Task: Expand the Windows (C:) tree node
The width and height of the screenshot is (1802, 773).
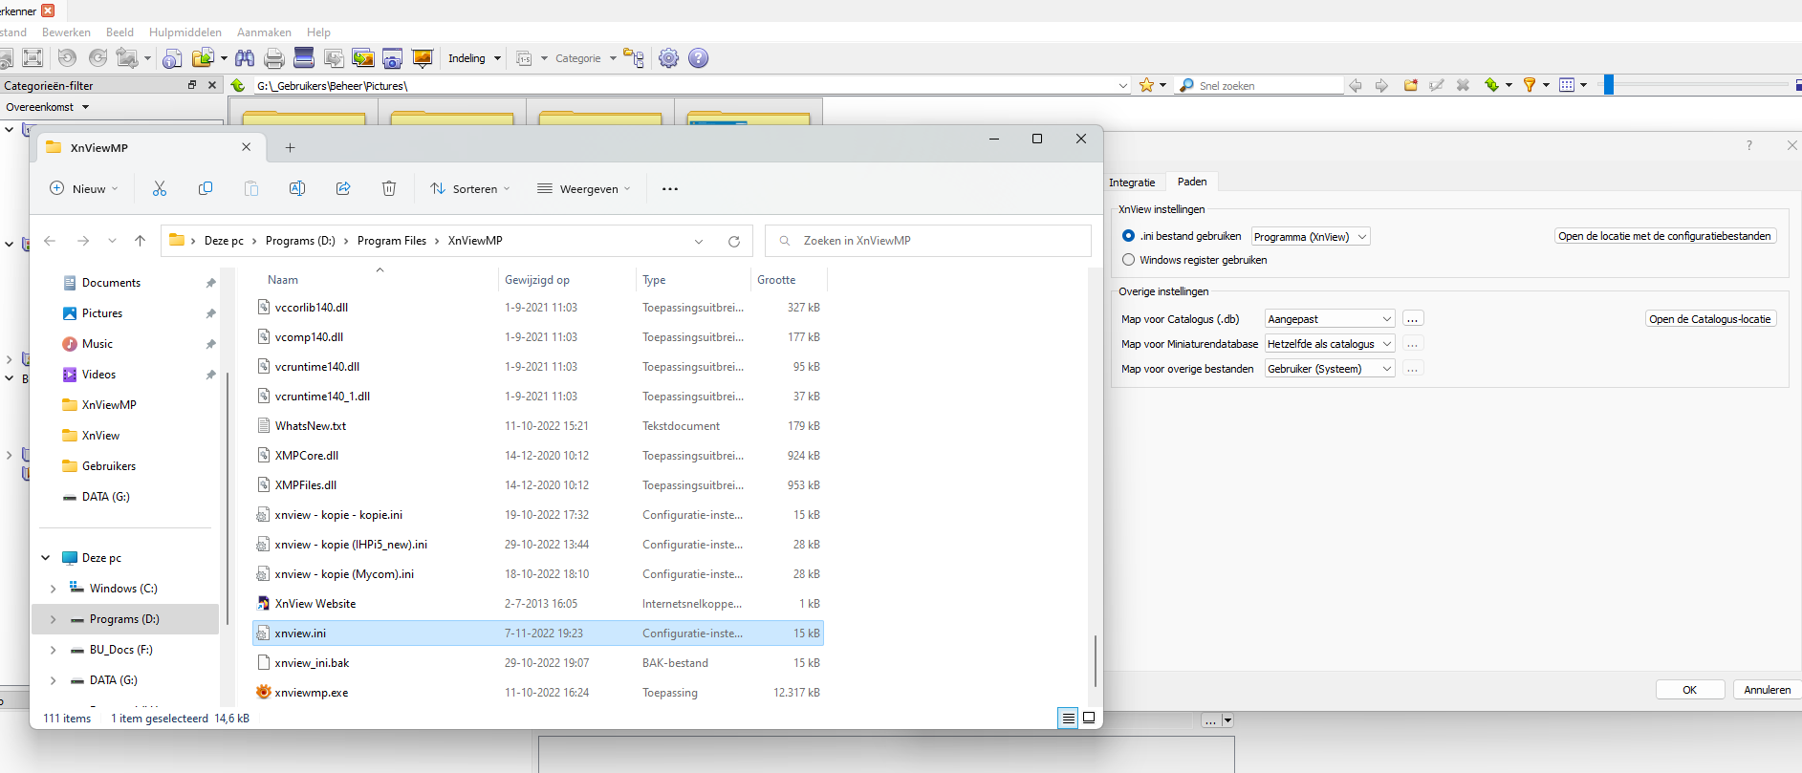Action: pyautogui.click(x=54, y=589)
